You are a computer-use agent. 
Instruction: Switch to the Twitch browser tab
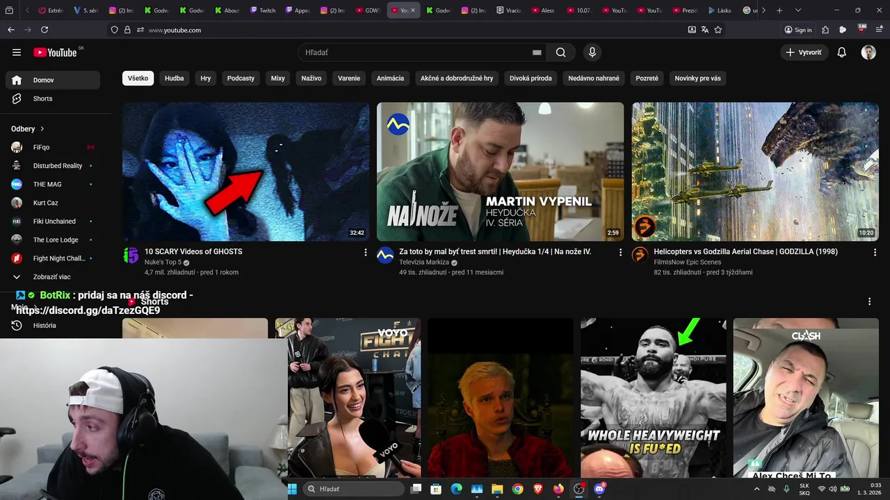pos(264,10)
